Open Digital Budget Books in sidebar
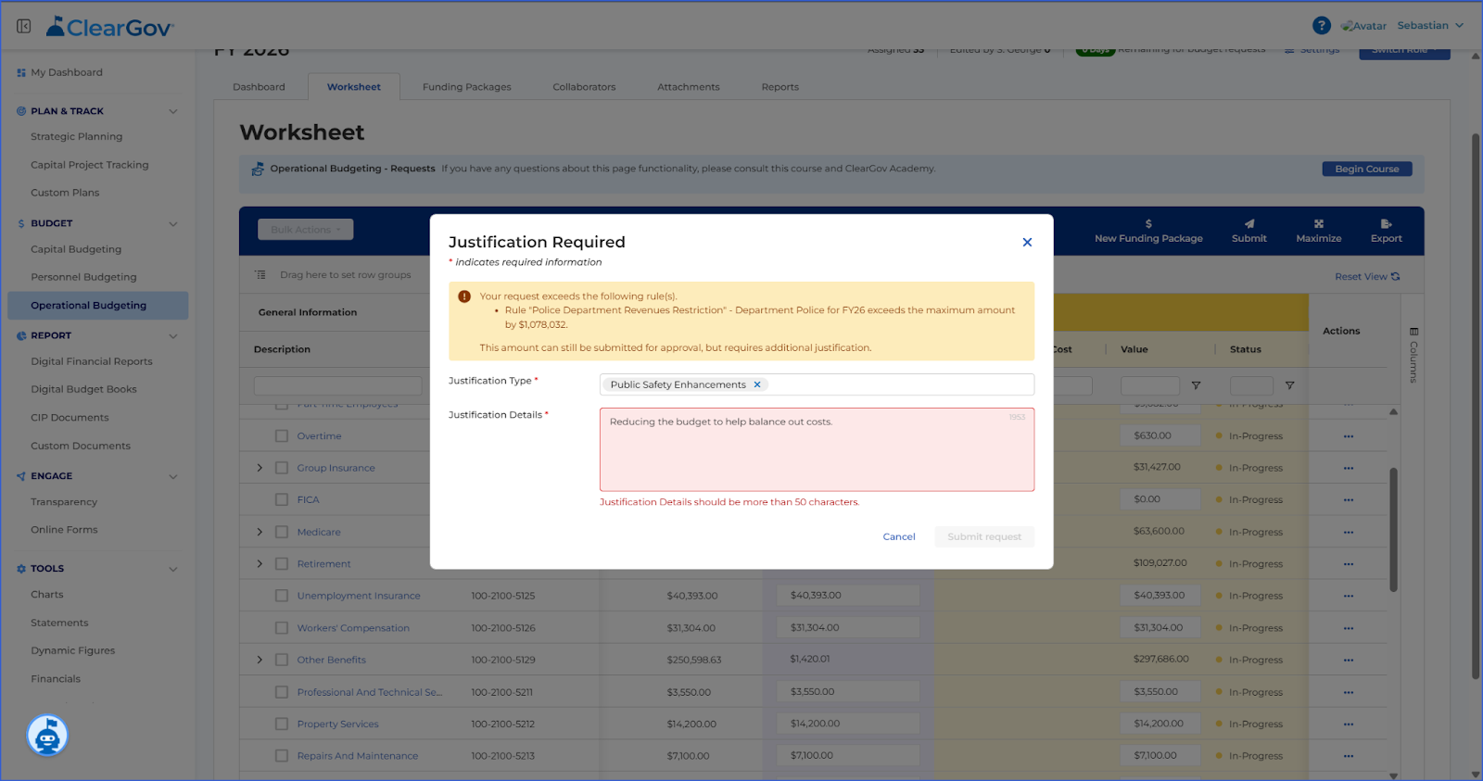 pos(83,390)
